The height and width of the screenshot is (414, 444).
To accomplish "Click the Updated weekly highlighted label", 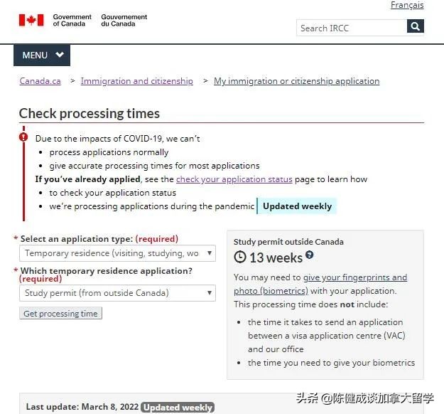I will coord(297,206).
